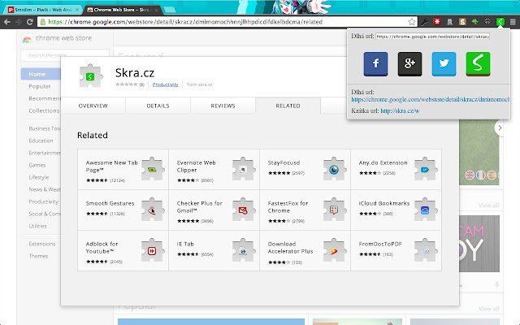Open Download Accelerator Plus puzzle icon
520x325 pixels.
point(334,250)
